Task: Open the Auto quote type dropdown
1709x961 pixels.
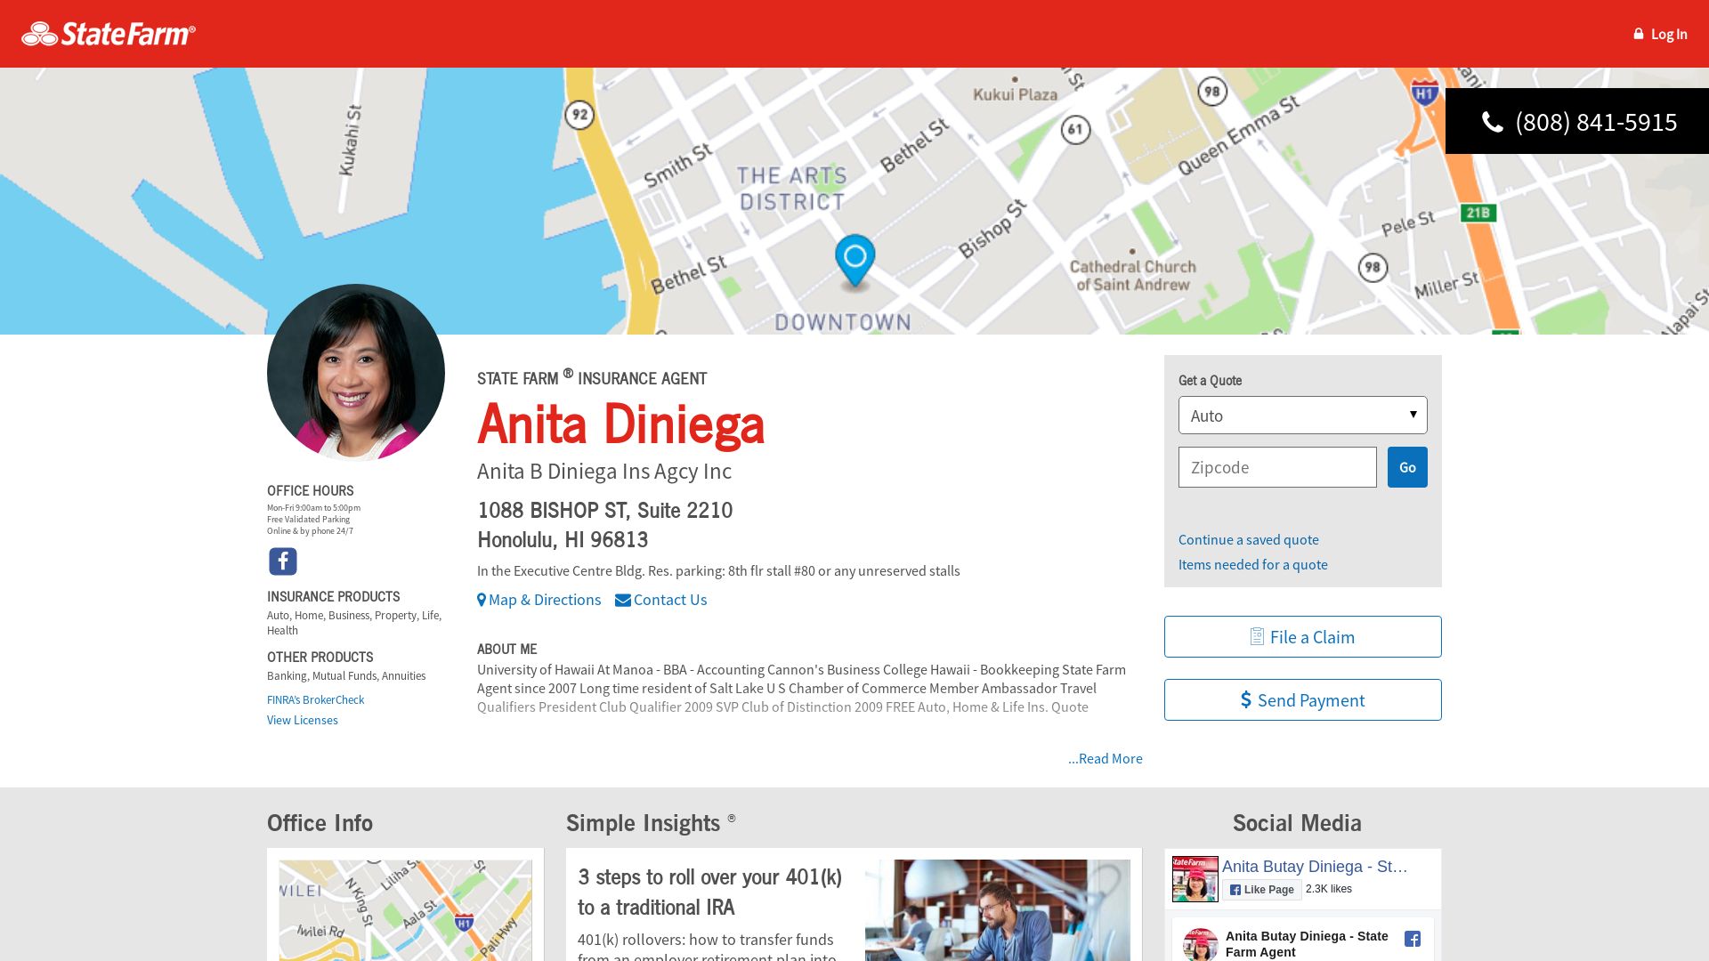Action: (x=1302, y=416)
